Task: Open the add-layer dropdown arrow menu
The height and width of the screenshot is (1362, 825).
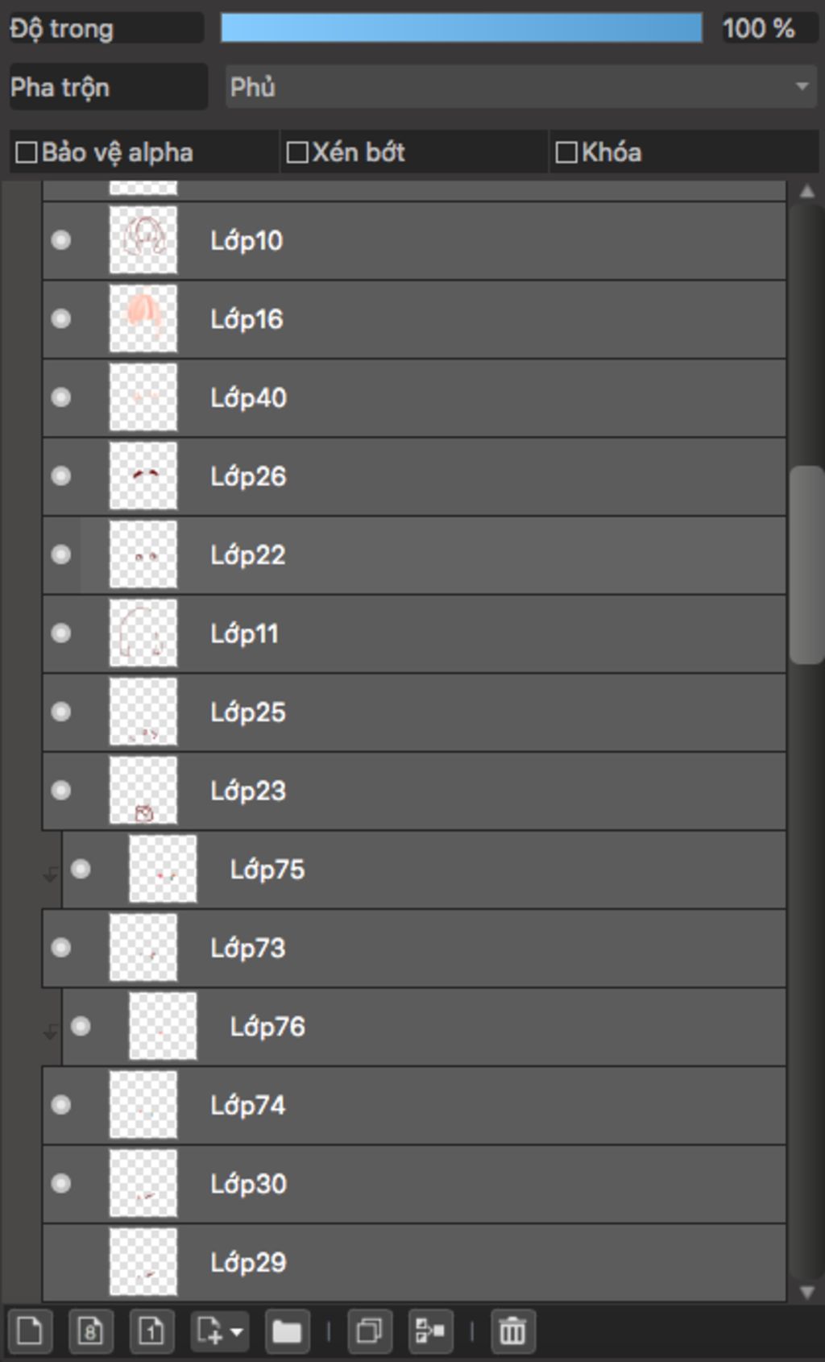Action: [237, 1331]
